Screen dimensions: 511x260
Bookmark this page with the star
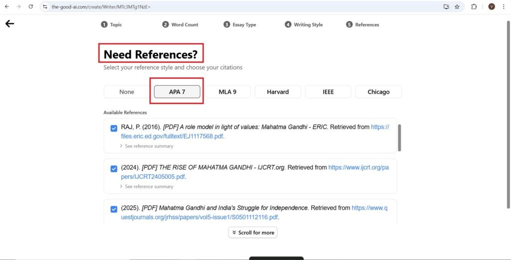click(x=457, y=6)
